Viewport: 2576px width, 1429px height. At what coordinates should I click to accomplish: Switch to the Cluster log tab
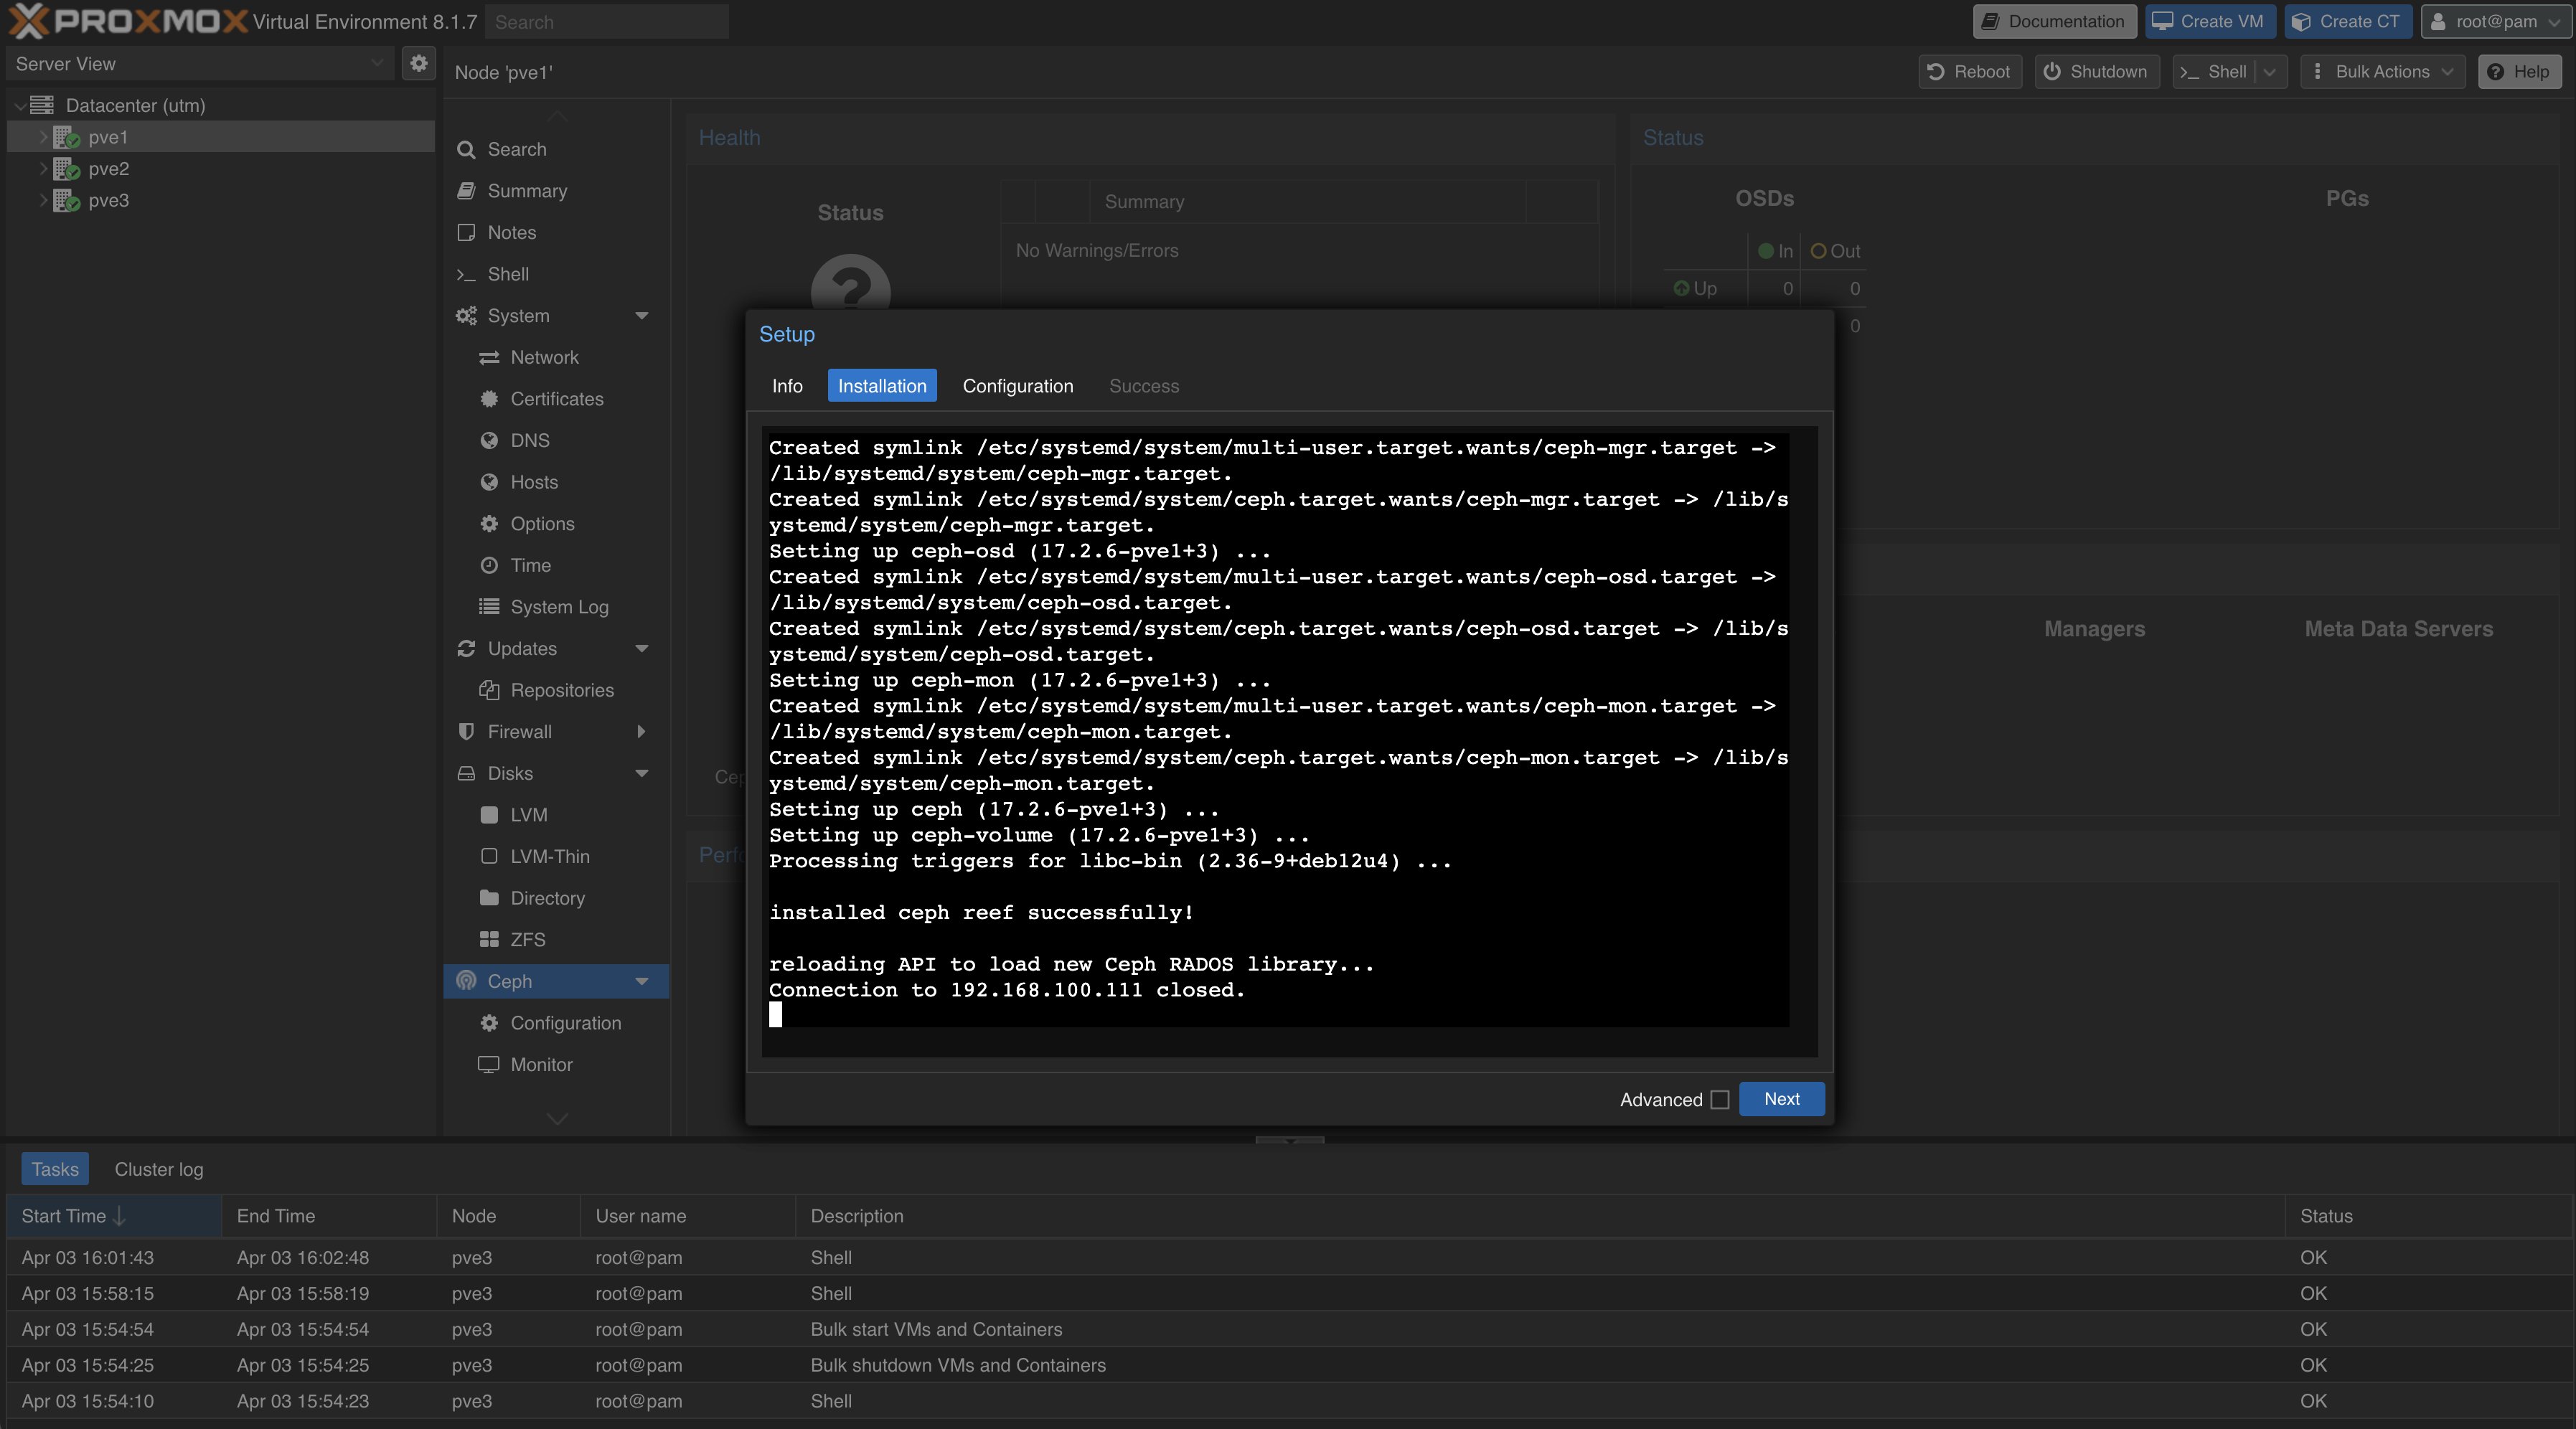point(159,1169)
